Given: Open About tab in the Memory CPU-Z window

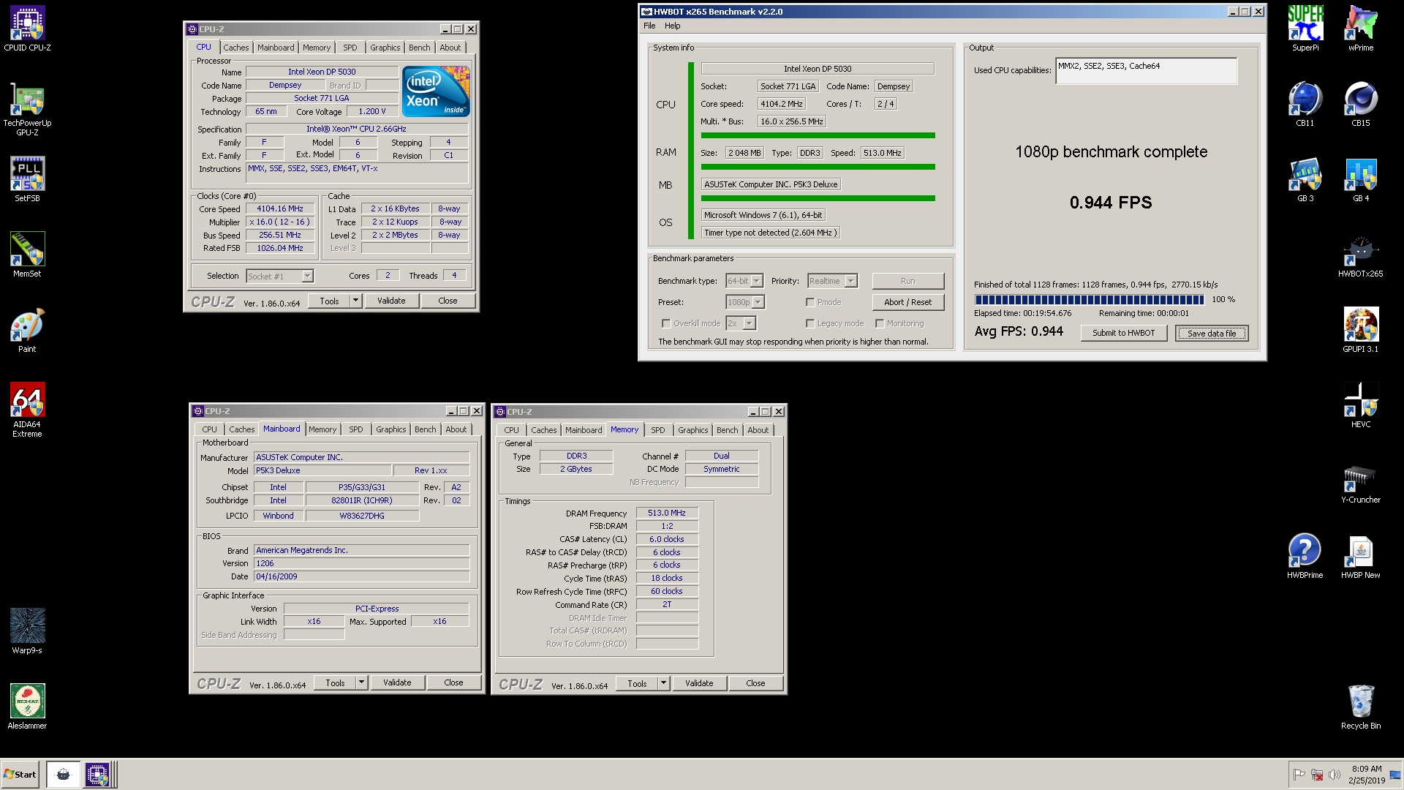Looking at the screenshot, I should coord(758,430).
